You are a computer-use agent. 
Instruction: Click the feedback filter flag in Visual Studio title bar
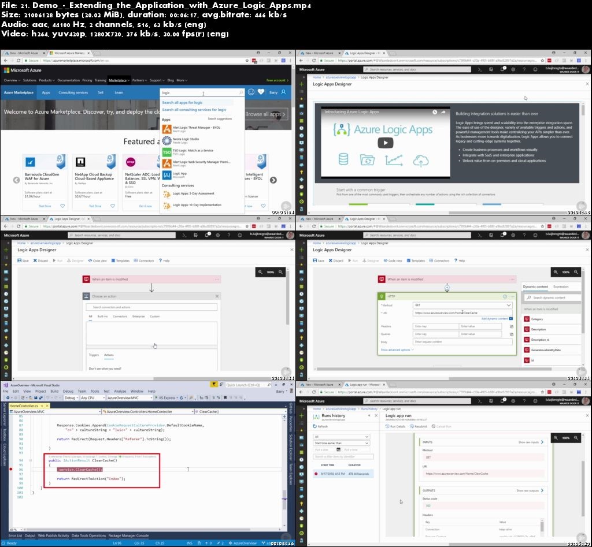tap(214, 385)
